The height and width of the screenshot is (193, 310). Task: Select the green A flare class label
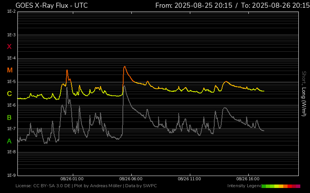[9, 141]
